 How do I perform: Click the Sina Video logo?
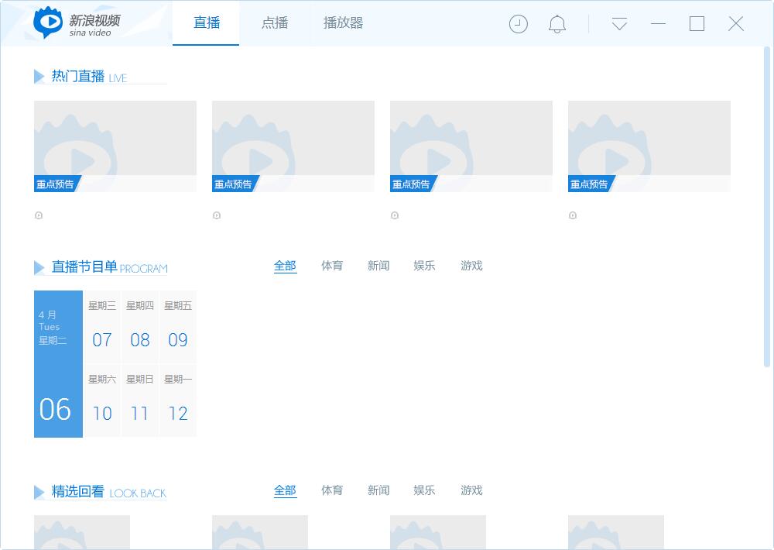point(77,23)
